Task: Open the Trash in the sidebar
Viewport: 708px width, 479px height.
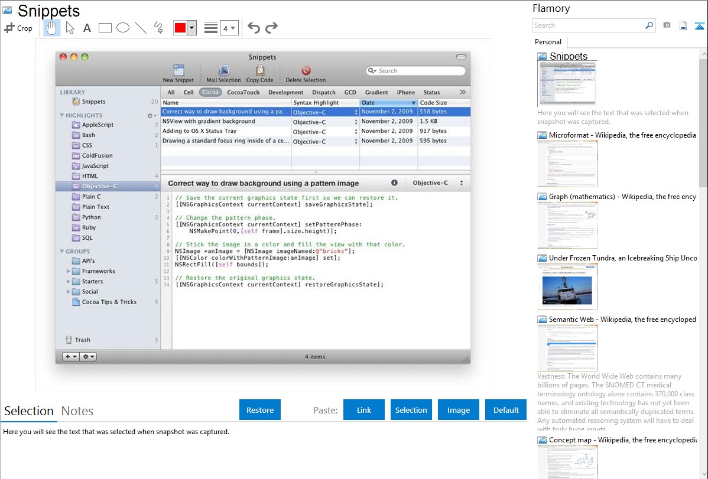Action: (x=108, y=340)
